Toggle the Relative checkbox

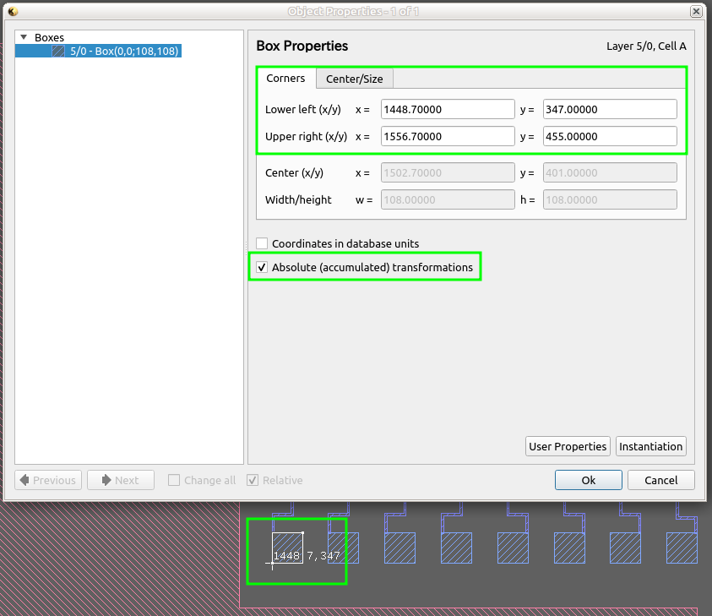click(x=253, y=480)
